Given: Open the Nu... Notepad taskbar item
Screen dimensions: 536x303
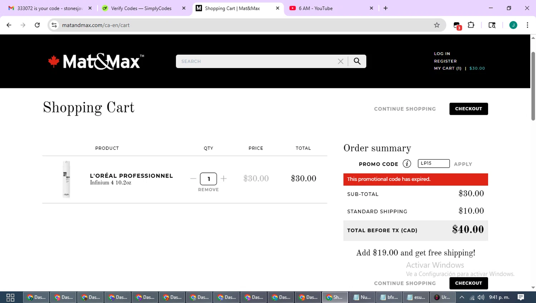Looking at the screenshot, I should [362, 297].
